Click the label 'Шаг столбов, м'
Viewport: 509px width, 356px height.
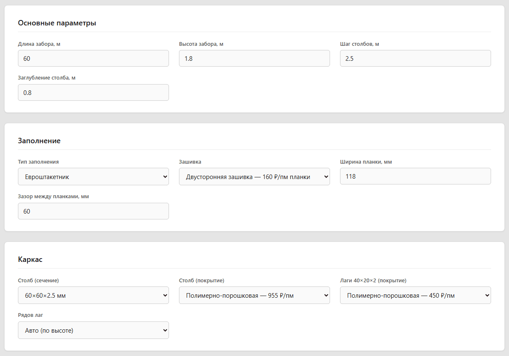[360, 44]
